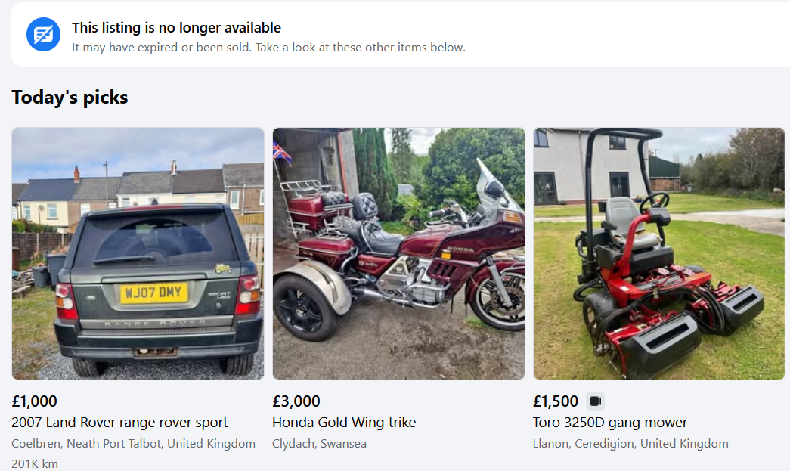Open the Toro gang mower photo
Viewport: 790px width, 471px height.
pos(658,253)
